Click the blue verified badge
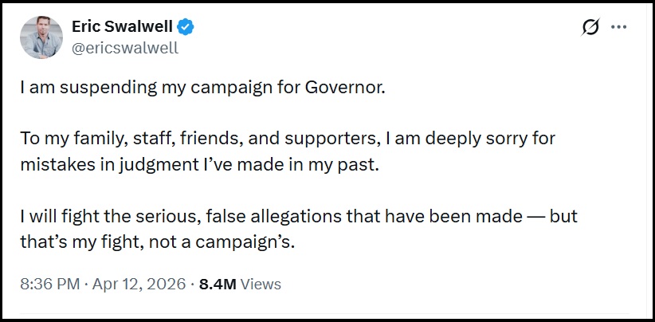Image resolution: width=655 pixels, height=322 pixels. (x=186, y=28)
